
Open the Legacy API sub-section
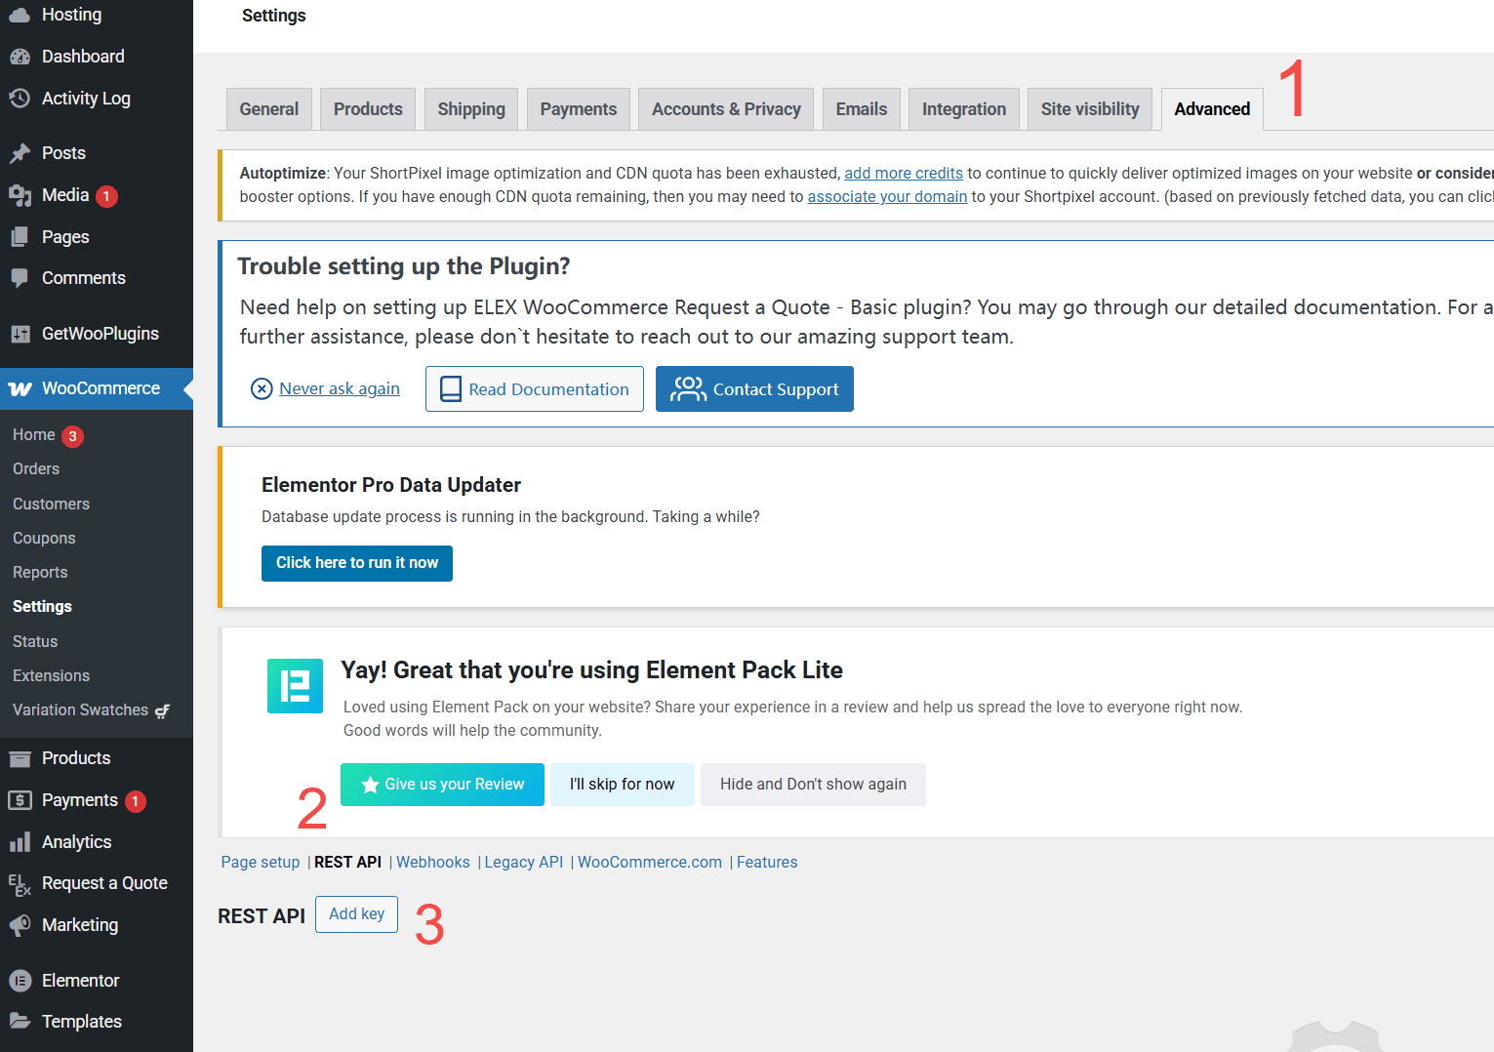(x=524, y=863)
